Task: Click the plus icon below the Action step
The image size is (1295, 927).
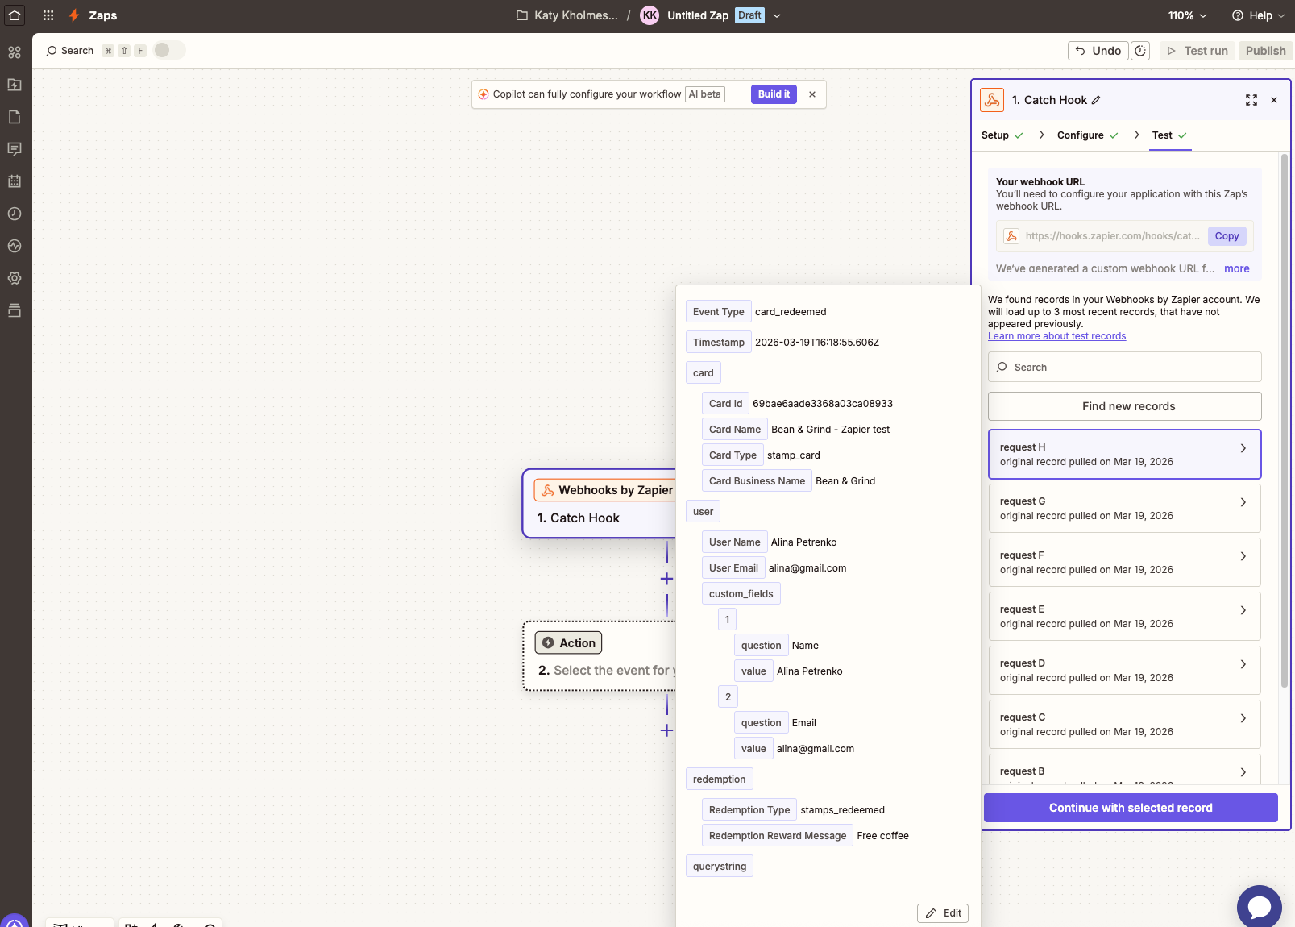Action: (x=666, y=730)
